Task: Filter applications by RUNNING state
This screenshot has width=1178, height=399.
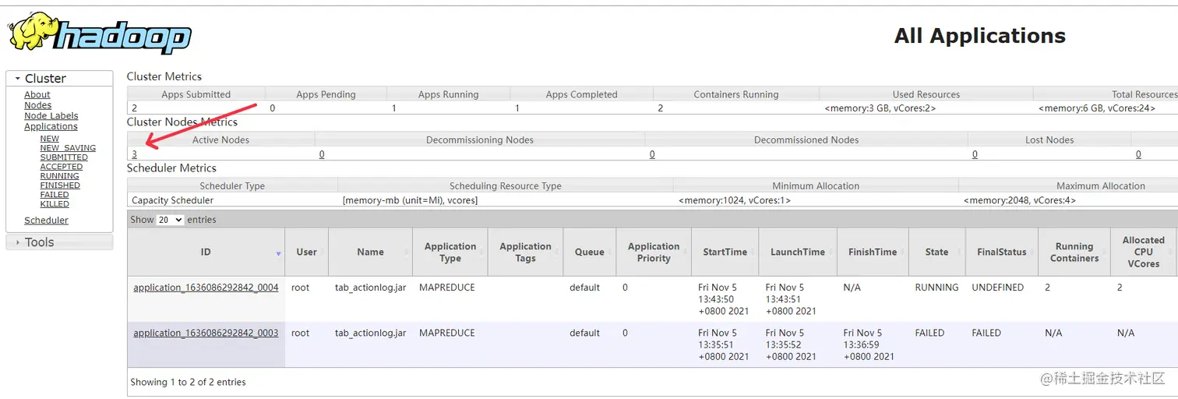Action: 60,176
